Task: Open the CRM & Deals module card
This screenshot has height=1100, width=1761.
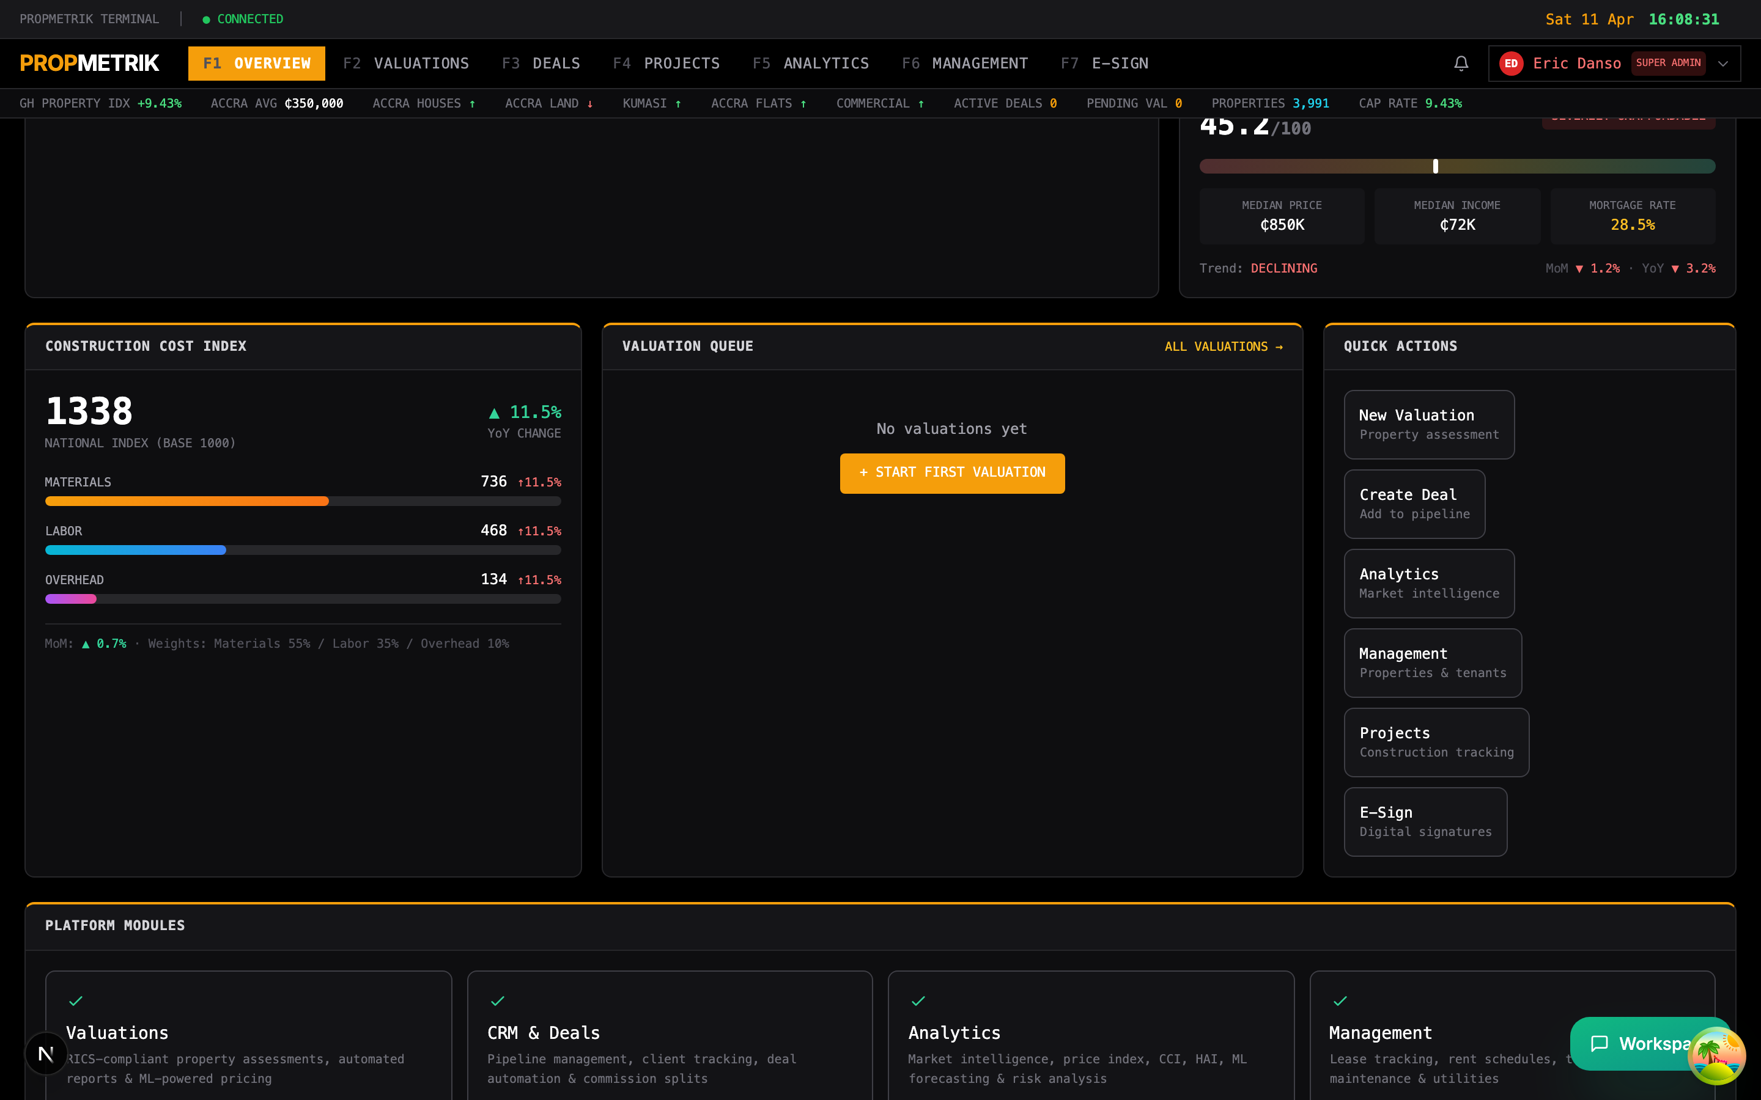Action: point(670,1035)
